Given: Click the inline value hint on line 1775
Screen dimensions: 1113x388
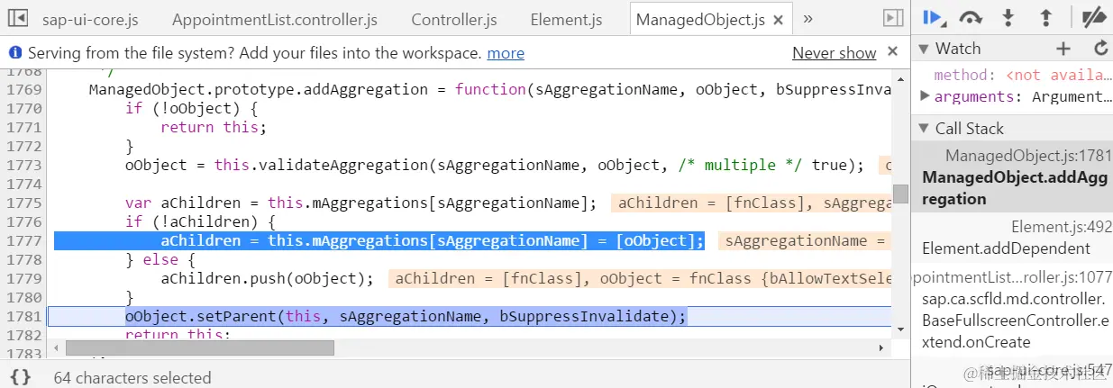Looking at the screenshot, I should click(x=751, y=203).
